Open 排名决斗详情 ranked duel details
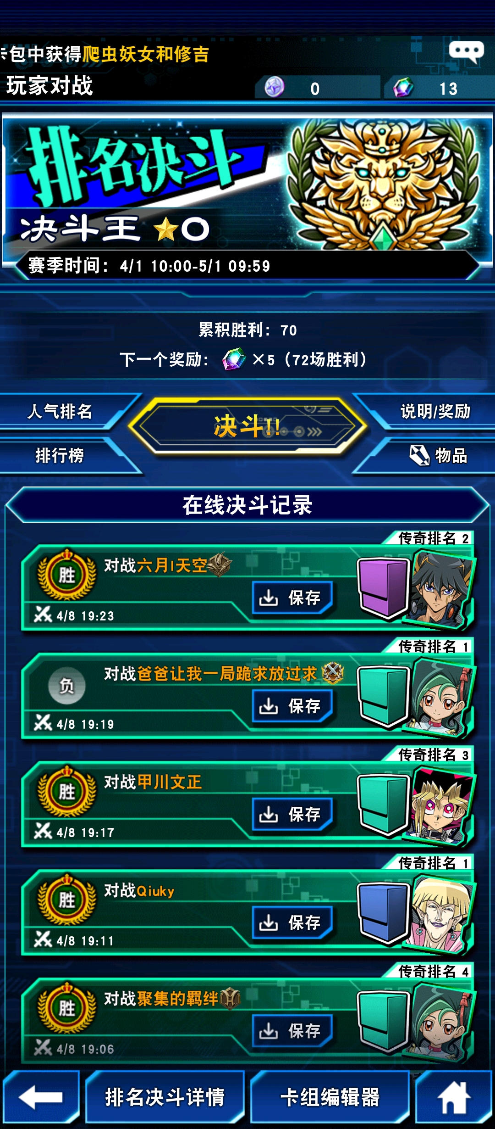The image size is (495, 1129). pos(165,1097)
